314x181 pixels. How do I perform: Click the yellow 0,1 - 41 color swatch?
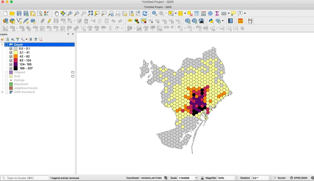[x=16, y=53]
